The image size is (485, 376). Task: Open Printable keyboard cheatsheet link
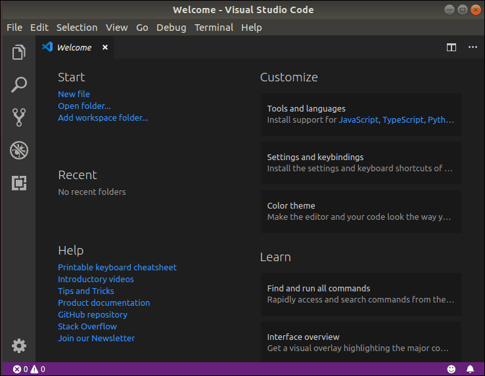[x=117, y=267]
